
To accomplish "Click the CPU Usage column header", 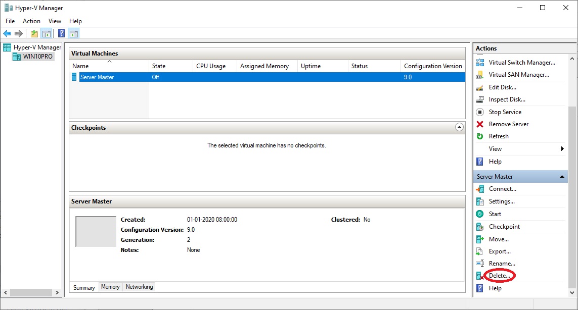I will coord(215,66).
